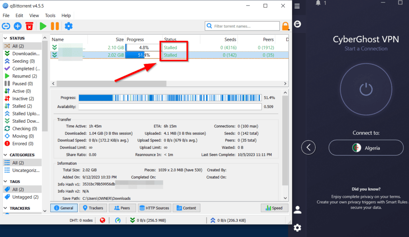Select the Stalled (2) status filter
Screen dimensions: 409x237
(22, 106)
